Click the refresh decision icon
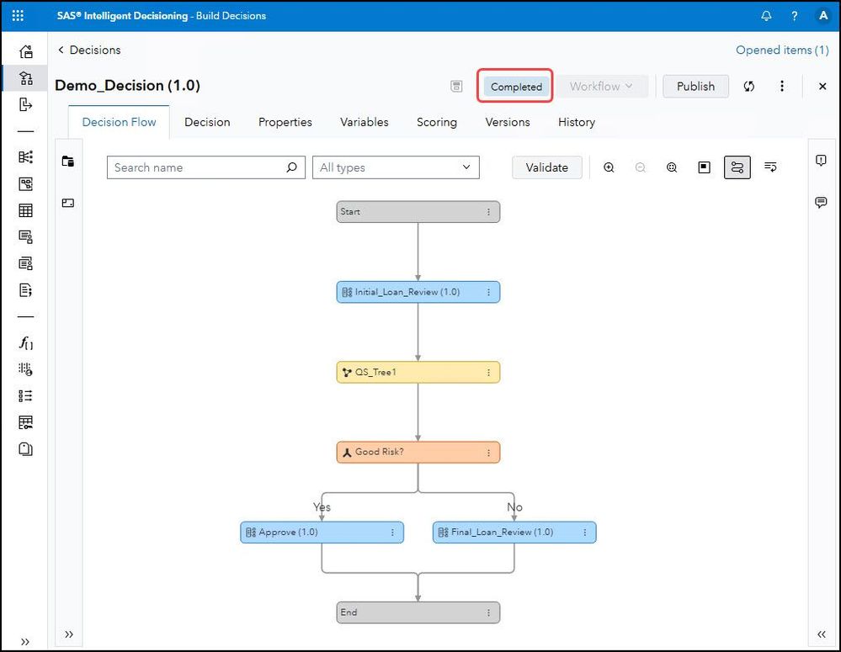841x652 pixels. click(749, 87)
